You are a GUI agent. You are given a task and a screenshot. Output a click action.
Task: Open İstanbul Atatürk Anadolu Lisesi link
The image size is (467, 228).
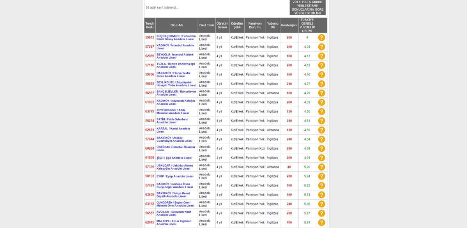tap(175, 56)
